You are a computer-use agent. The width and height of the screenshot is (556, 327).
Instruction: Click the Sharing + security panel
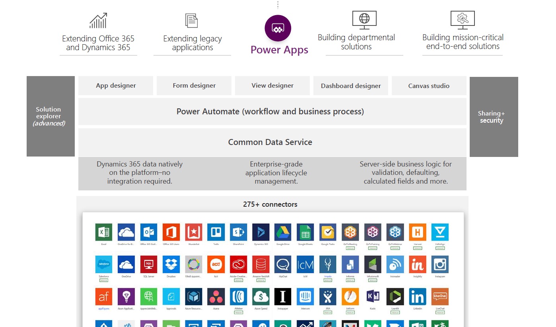pyautogui.click(x=494, y=117)
